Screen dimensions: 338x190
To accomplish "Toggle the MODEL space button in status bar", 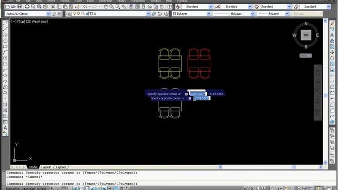I will 249,188.
